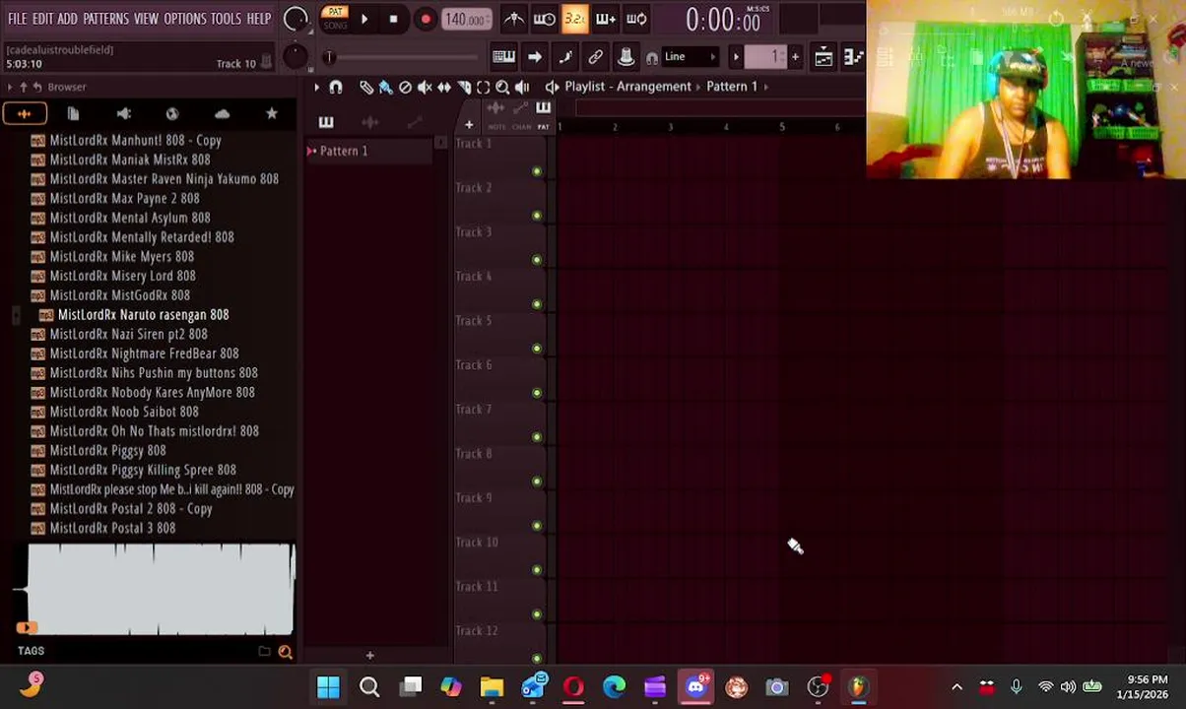Stop playback with the Stop button
Screen dimensions: 1186x709
[x=393, y=19]
